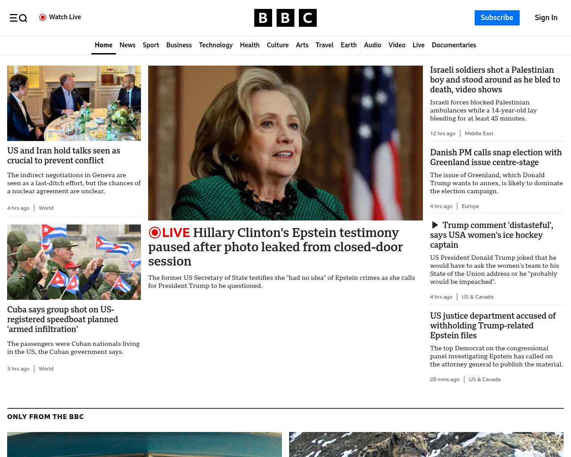Open Cuban flags photo story

[x=74, y=262]
